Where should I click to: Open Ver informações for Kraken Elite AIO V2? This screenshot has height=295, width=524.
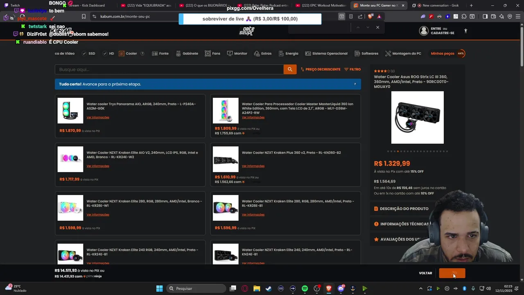[x=98, y=166]
